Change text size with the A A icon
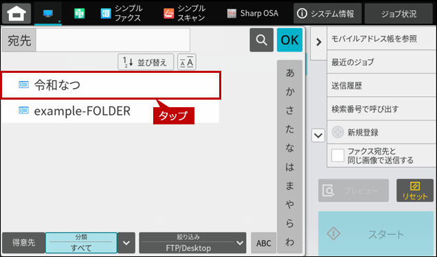The width and height of the screenshot is (437, 257). tap(187, 62)
